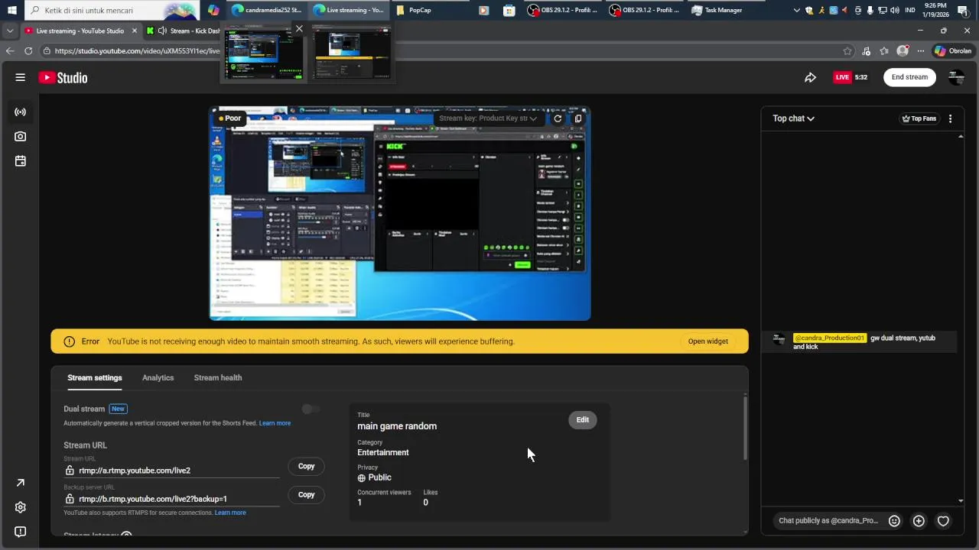Open the channel account avatar
This screenshot has width=979, height=550.
pyautogui.click(x=956, y=77)
